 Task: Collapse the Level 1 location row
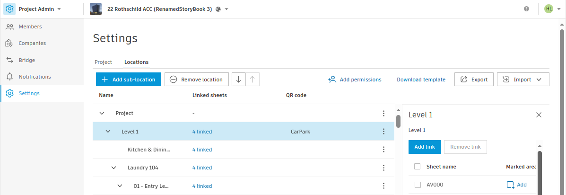(x=108, y=132)
